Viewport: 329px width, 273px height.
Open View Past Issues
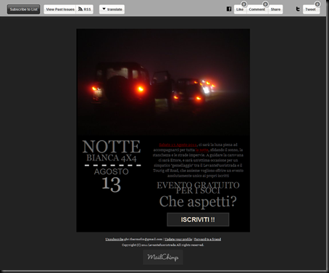[x=60, y=9]
